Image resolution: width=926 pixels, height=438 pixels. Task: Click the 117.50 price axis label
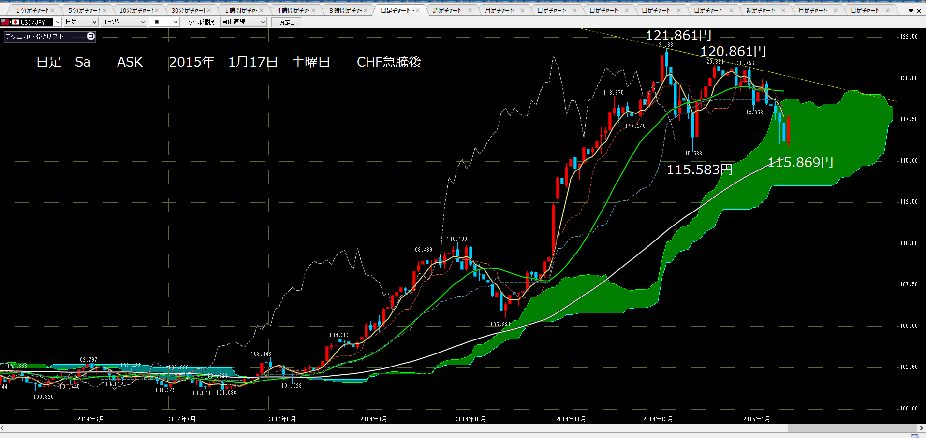click(x=909, y=119)
